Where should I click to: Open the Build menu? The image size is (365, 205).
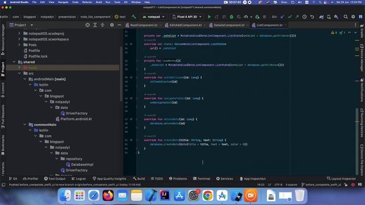click(x=99, y=2)
